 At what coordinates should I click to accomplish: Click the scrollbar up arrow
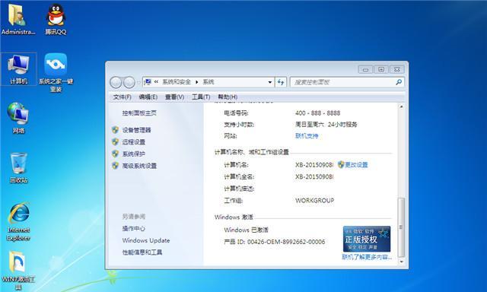[x=401, y=106]
